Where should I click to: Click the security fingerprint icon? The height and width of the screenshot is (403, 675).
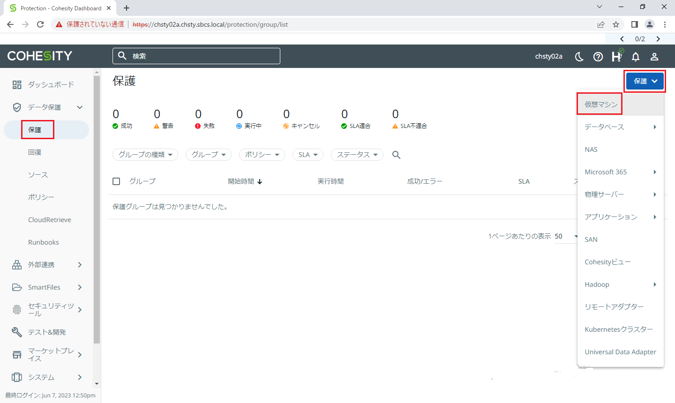point(17,310)
